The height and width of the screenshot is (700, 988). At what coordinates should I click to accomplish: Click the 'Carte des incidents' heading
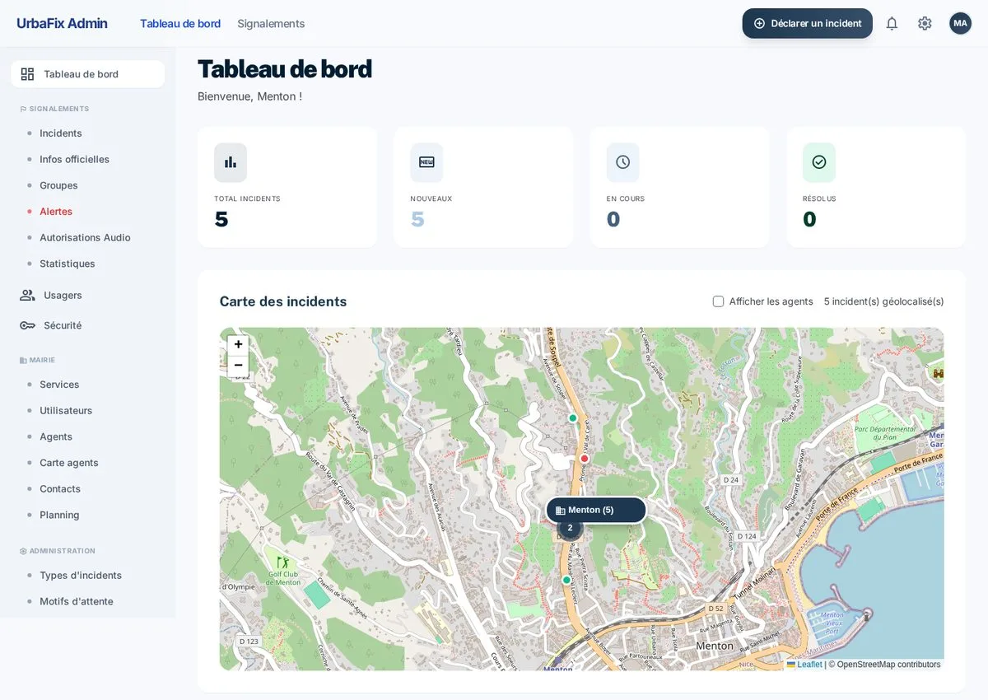click(x=283, y=301)
